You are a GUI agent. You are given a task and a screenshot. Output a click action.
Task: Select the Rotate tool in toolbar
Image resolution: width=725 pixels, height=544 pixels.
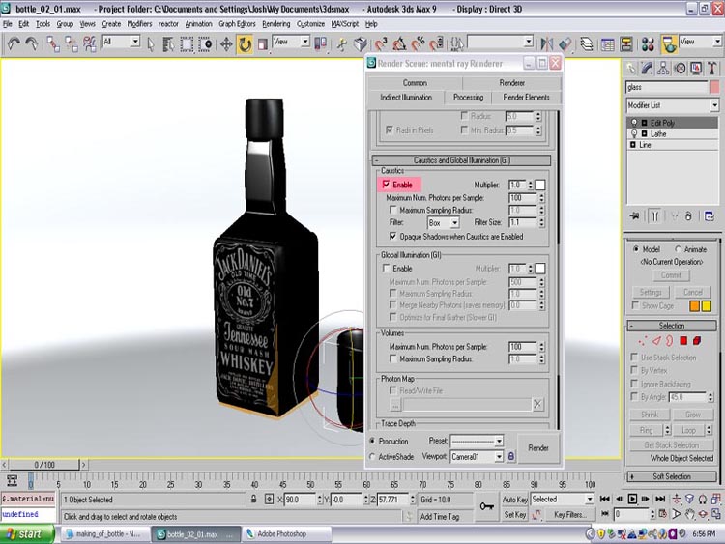pos(244,43)
